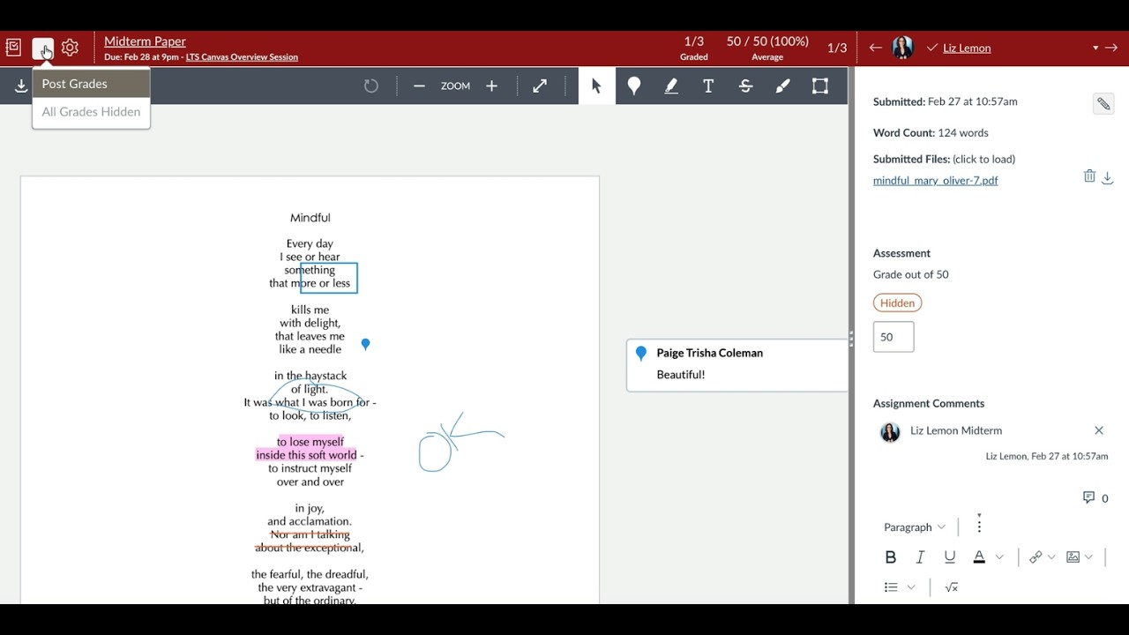Click Liz Lemon's avatar in header
Viewport: 1129px width, 635px height.
click(902, 48)
